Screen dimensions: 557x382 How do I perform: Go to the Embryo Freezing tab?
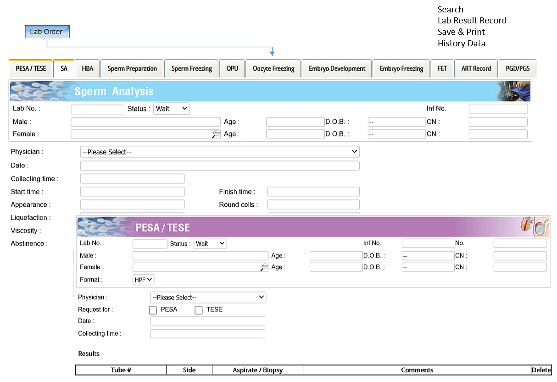click(401, 68)
